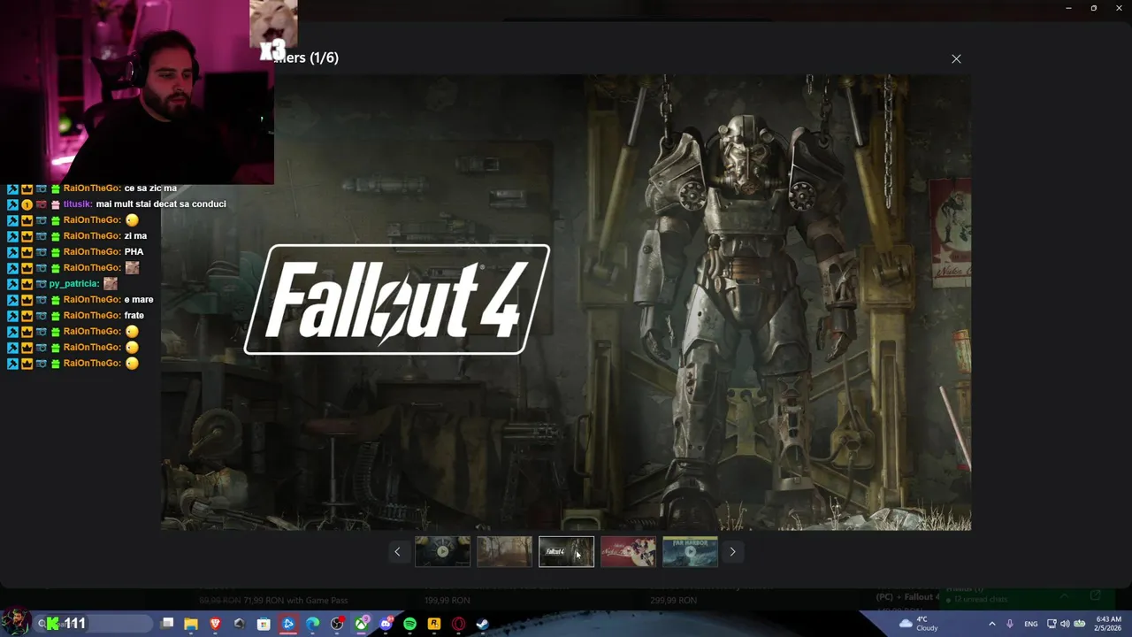
Task: Open Microsoft Store from the taskbar
Action: click(264, 624)
